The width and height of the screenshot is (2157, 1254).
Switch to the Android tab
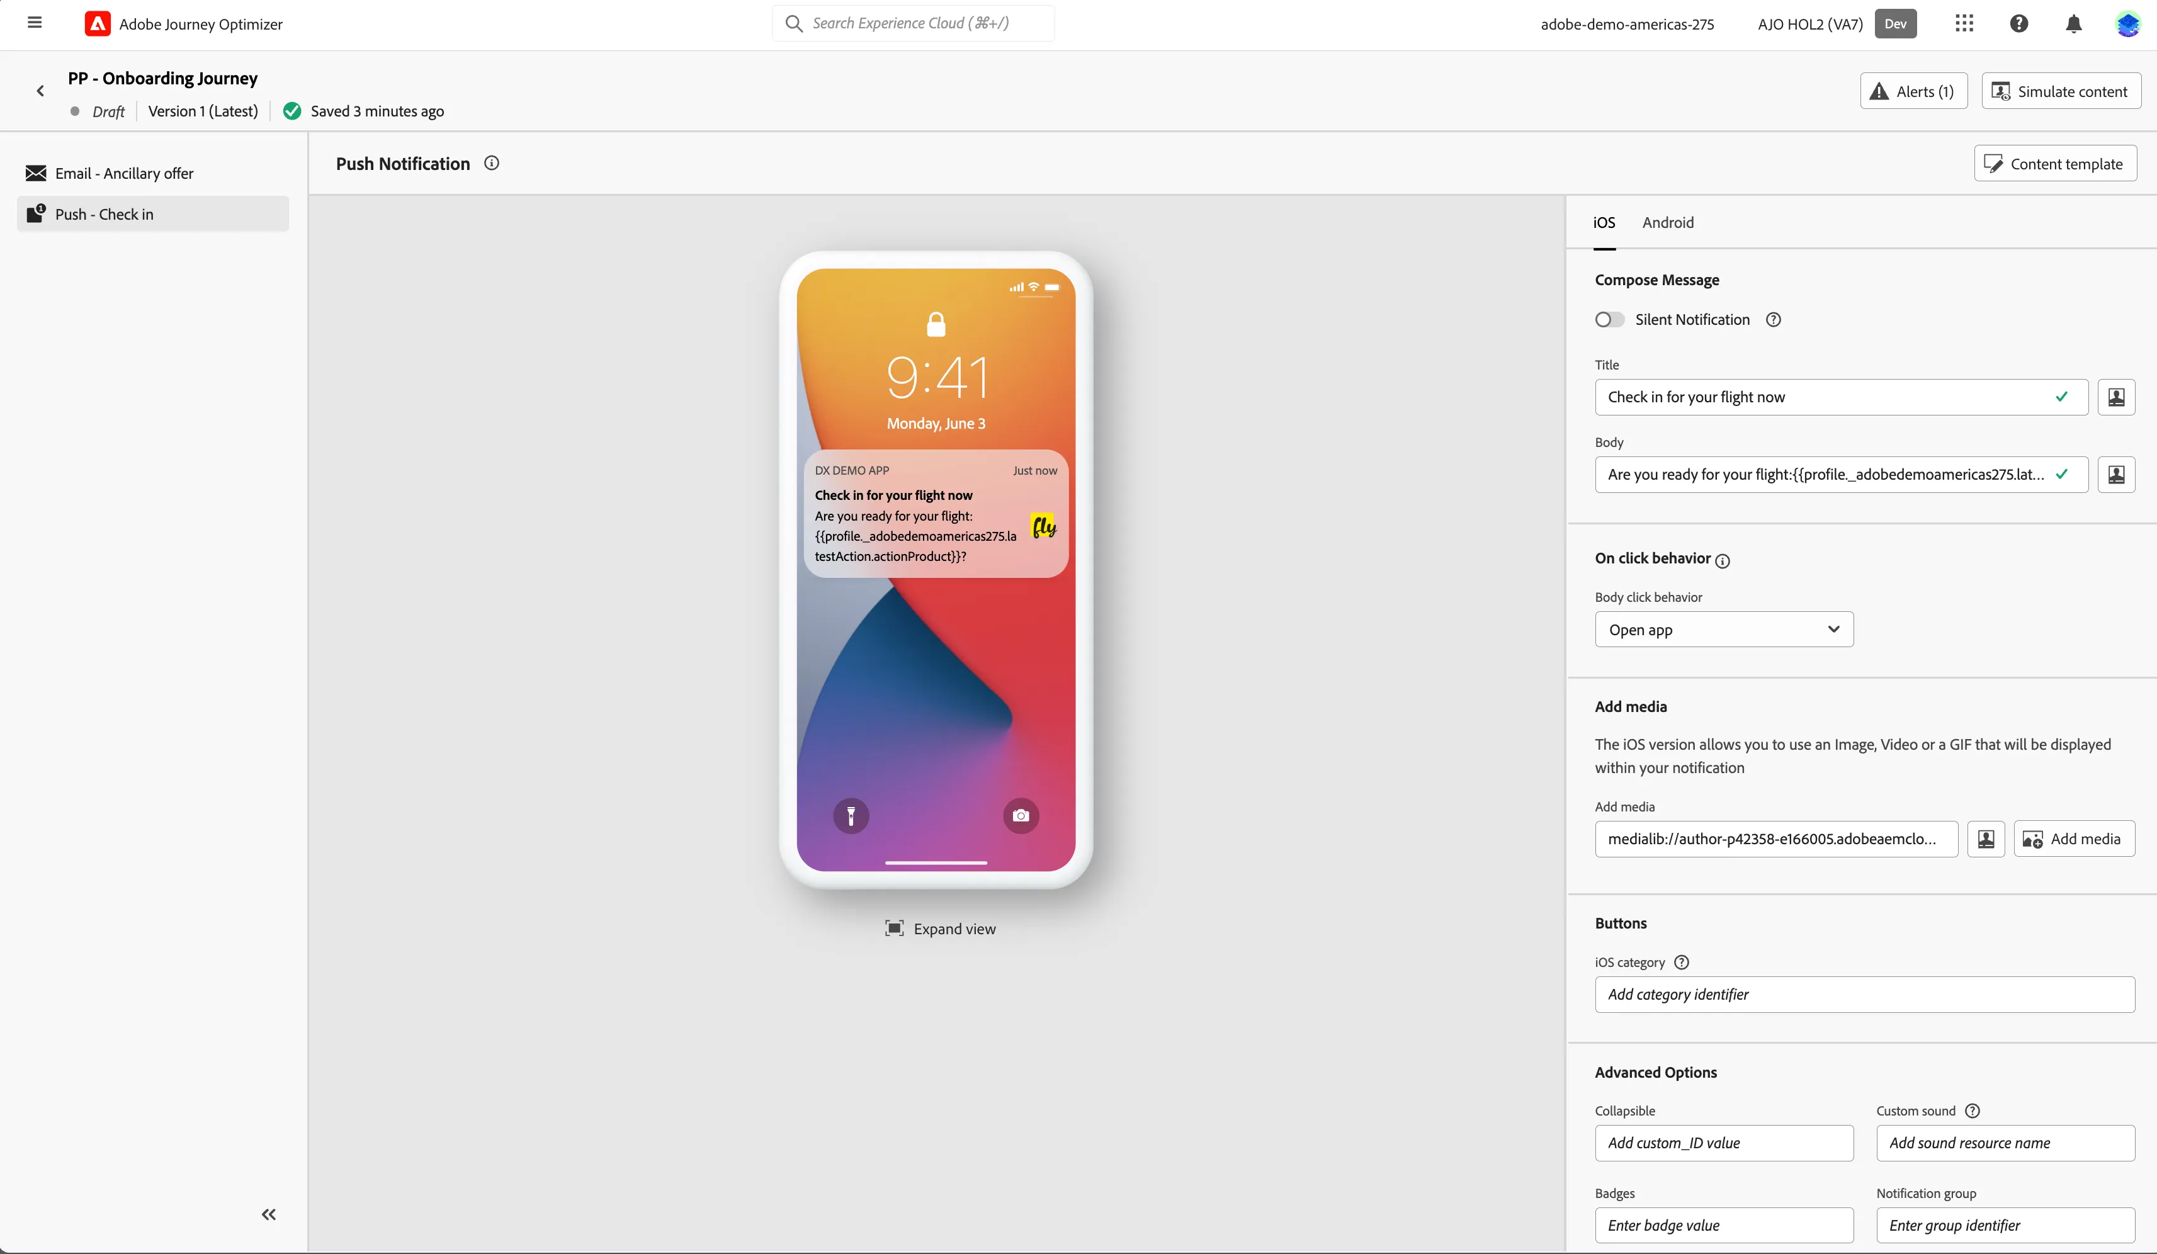[x=1667, y=223]
